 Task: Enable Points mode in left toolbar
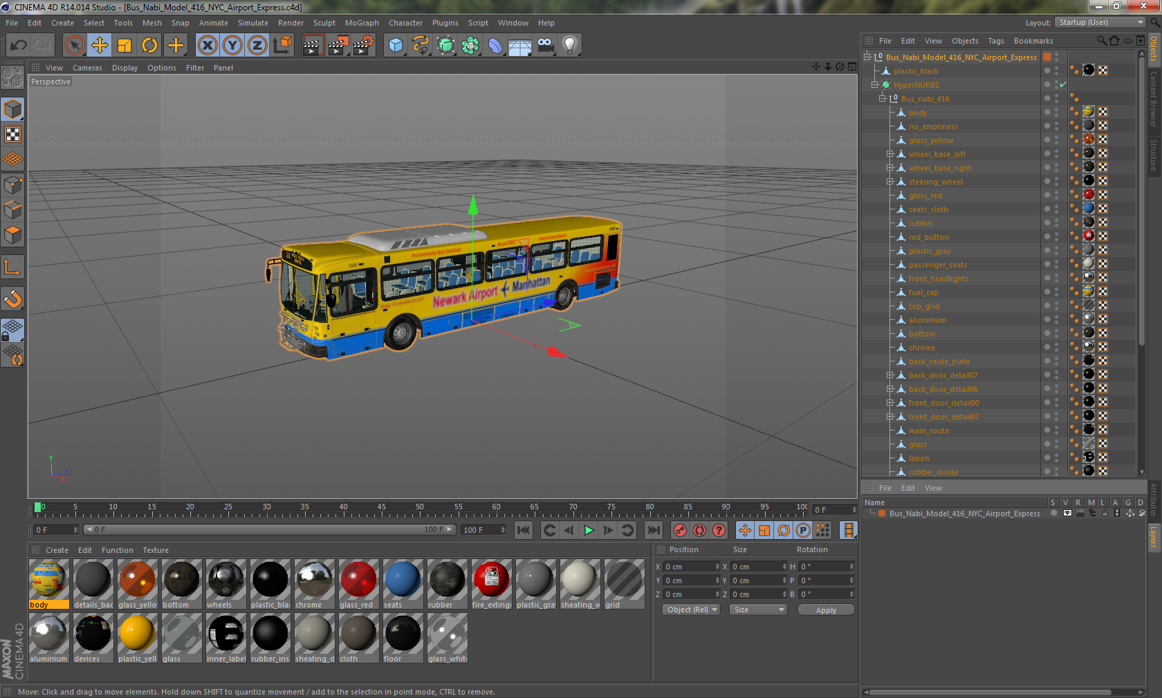pyautogui.click(x=13, y=185)
